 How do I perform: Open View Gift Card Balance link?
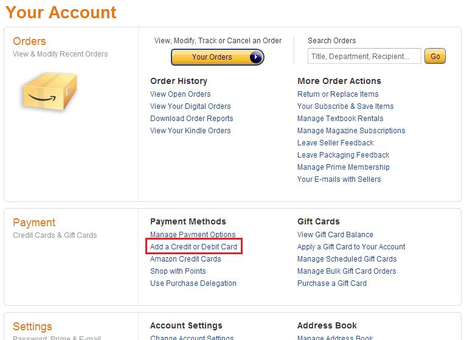click(x=335, y=235)
